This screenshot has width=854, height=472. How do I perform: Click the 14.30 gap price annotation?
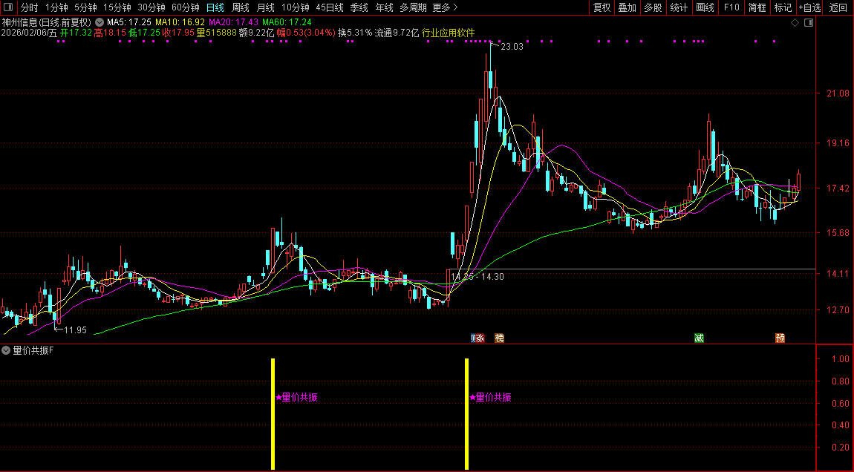(492, 277)
